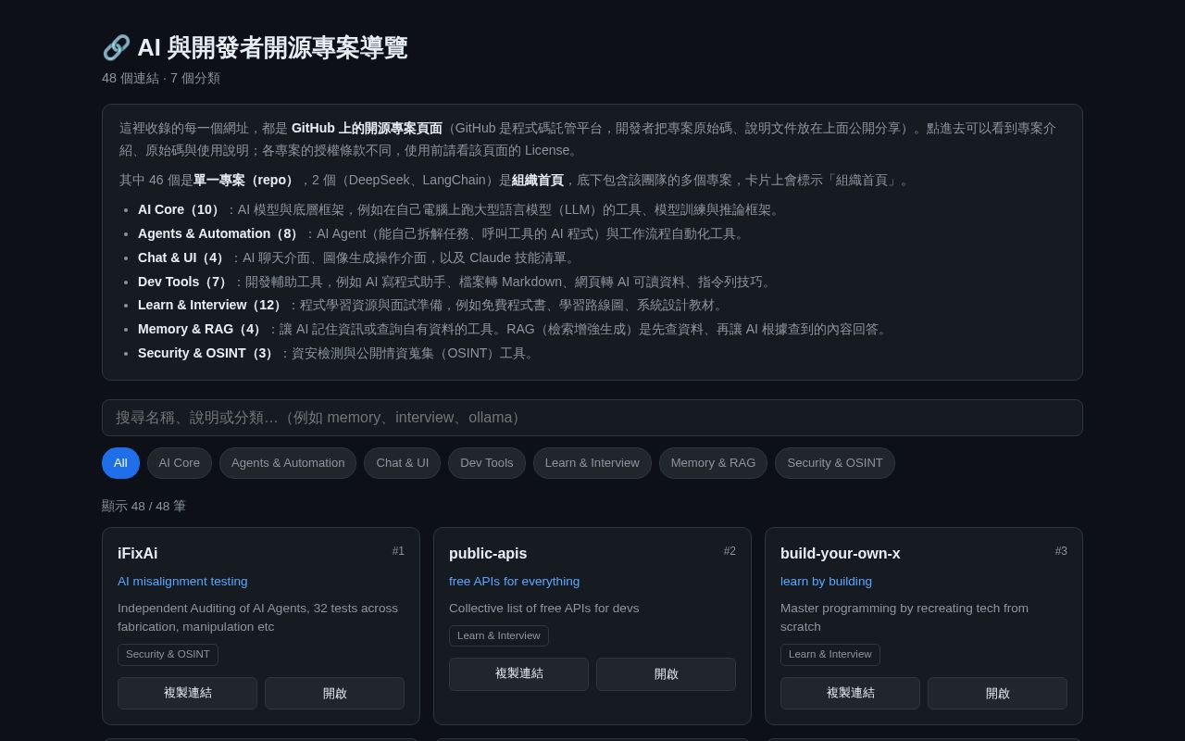Viewport: 1185px width, 741px height.
Task: Click 'Agents & Automation（8）' in the intro list
Action: click(221, 233)
